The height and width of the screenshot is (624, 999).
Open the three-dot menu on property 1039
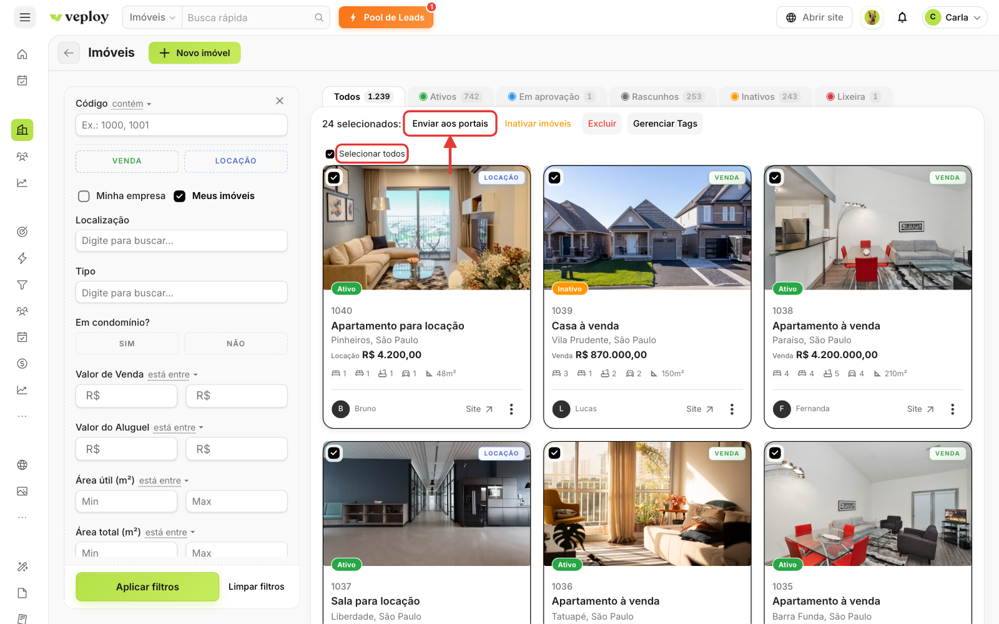(732, 409)
